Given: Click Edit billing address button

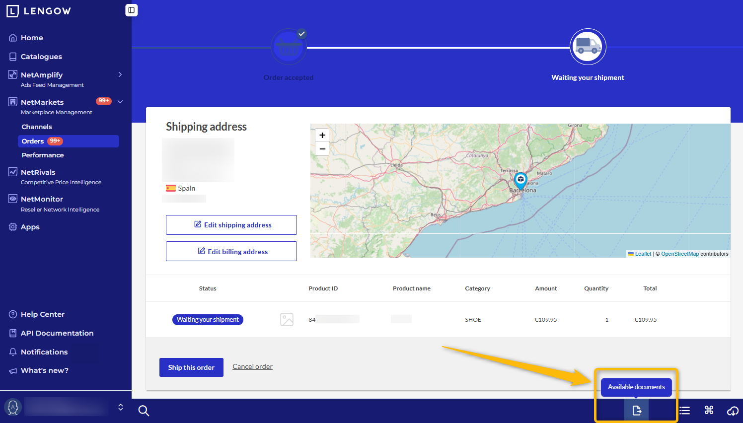Looking at the screenshot, I should pyautogui.click(x=231, y=252).
